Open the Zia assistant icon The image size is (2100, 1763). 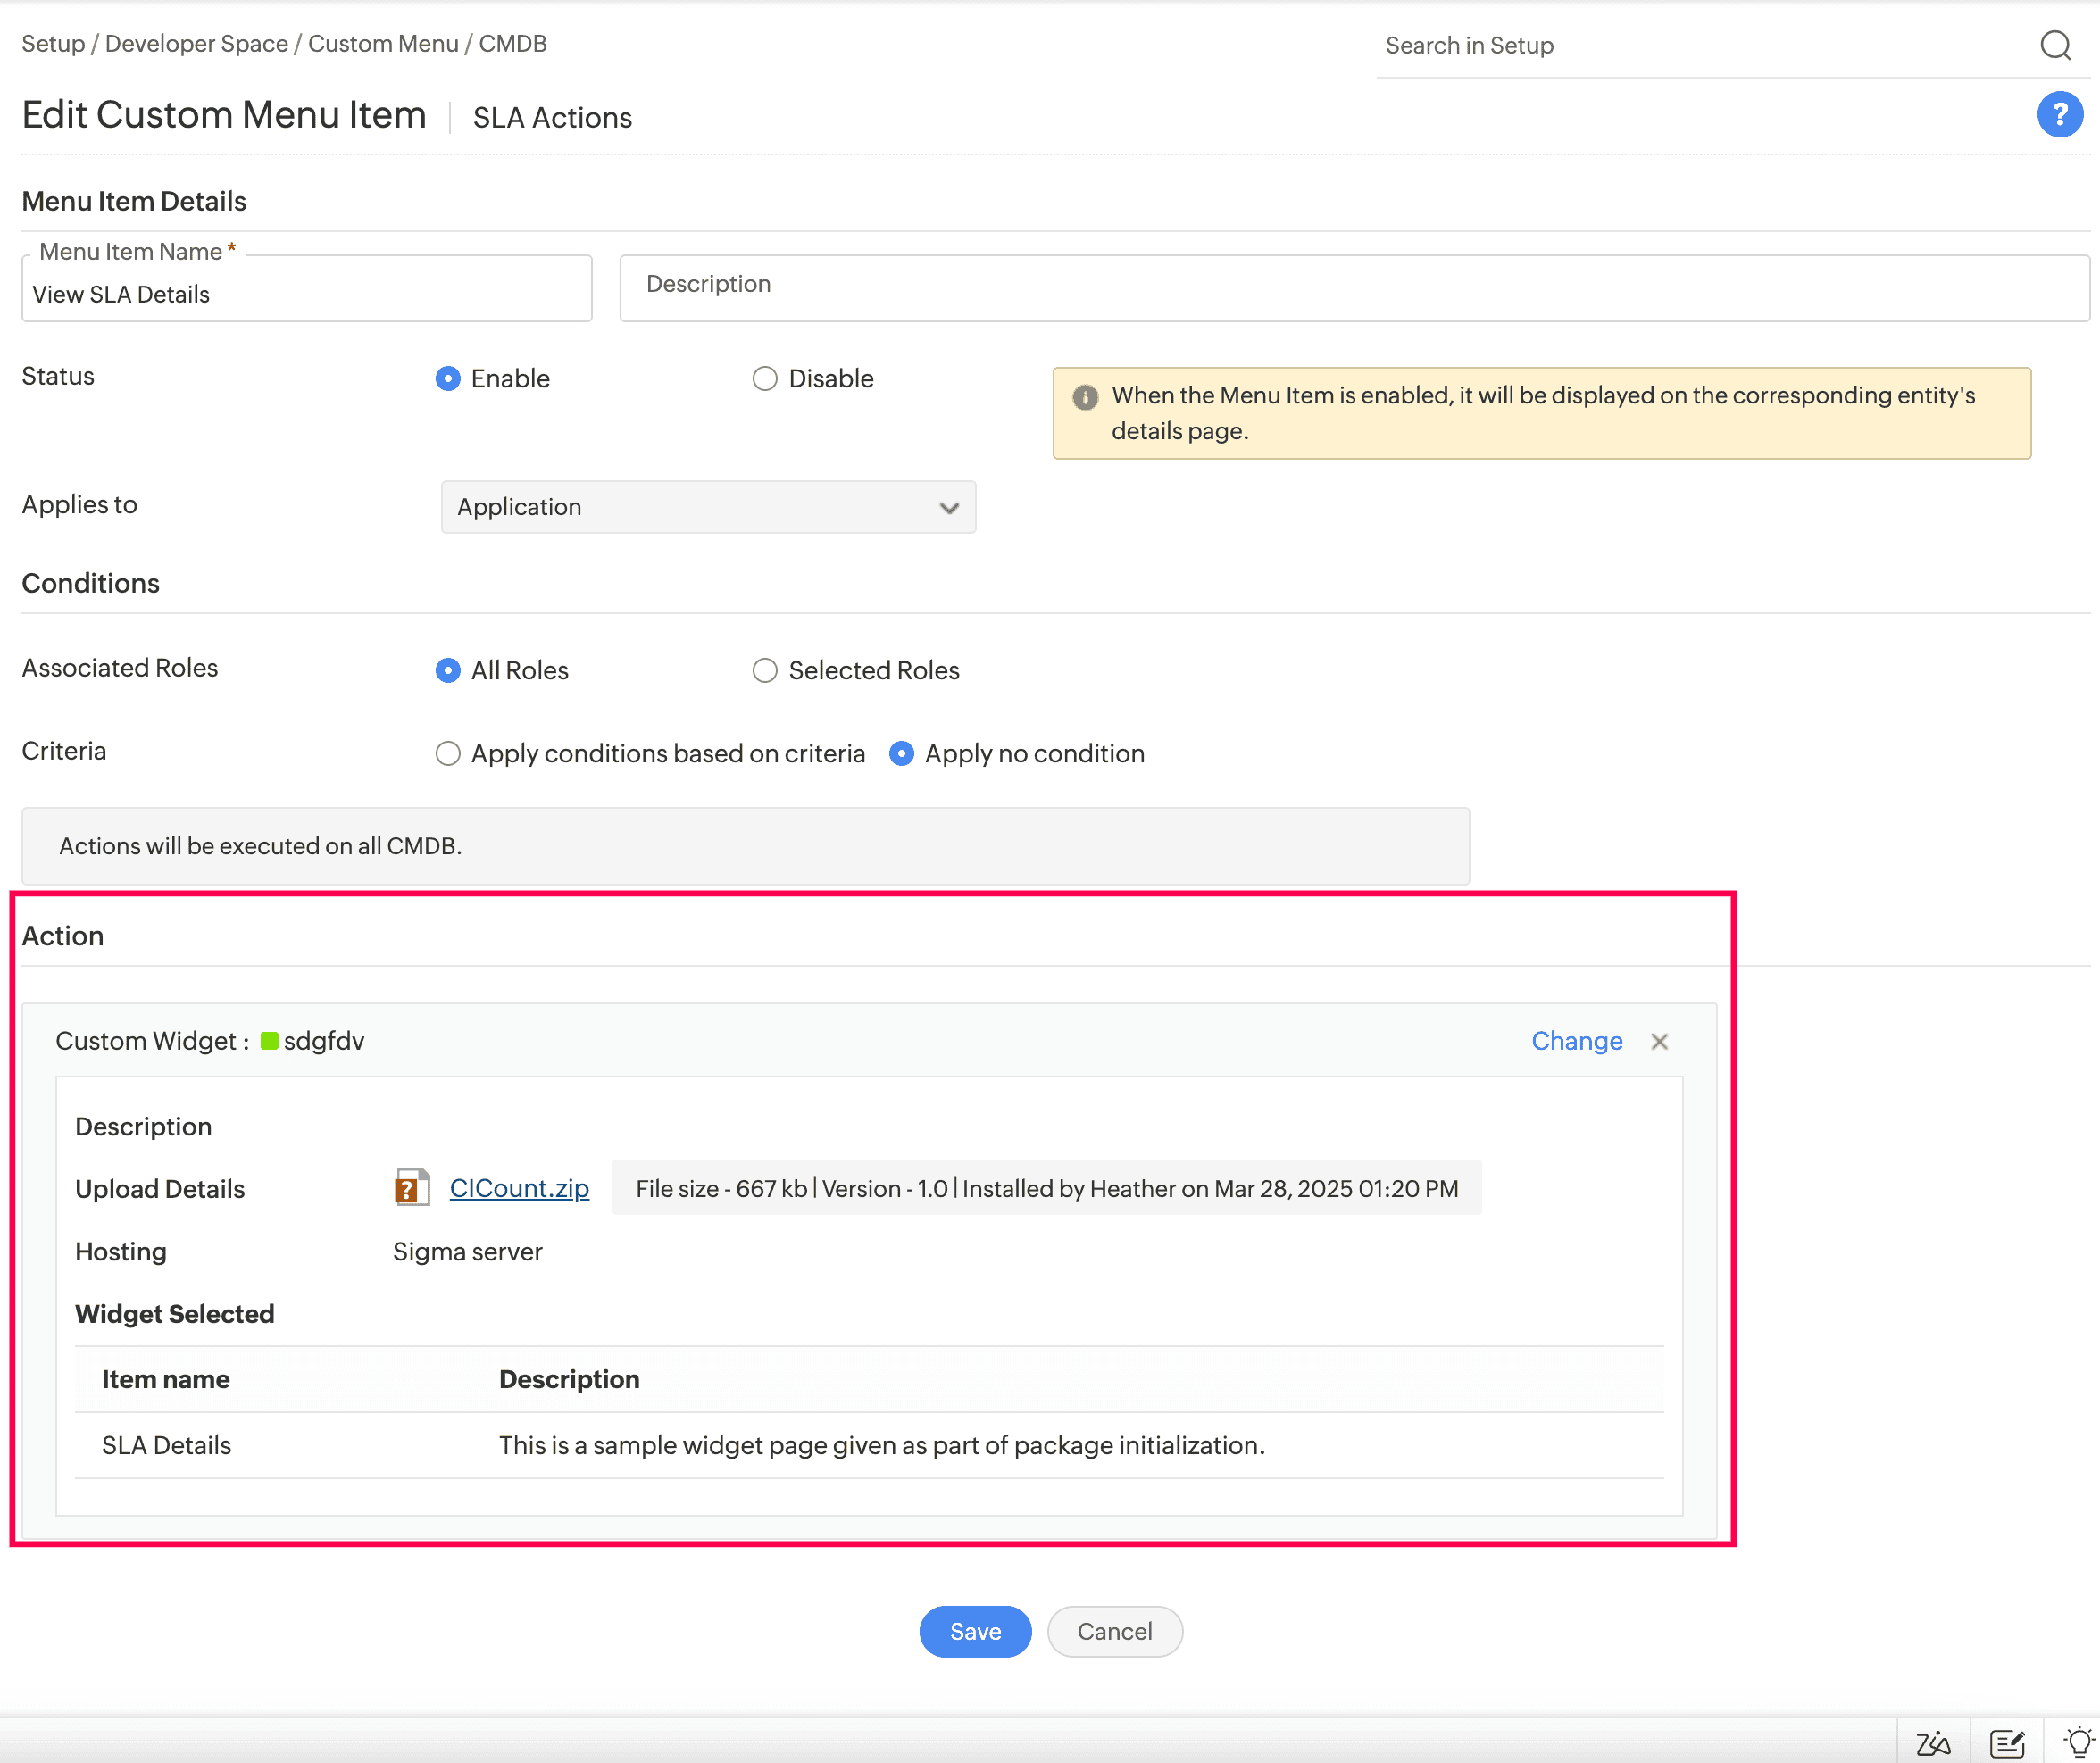[x=1934, y=1740]
